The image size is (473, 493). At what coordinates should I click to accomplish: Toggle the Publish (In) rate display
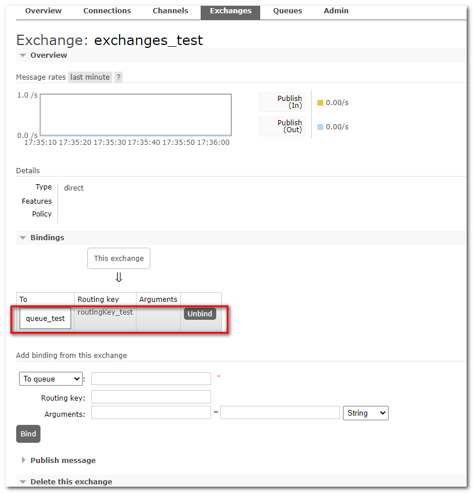click(282, 102)
